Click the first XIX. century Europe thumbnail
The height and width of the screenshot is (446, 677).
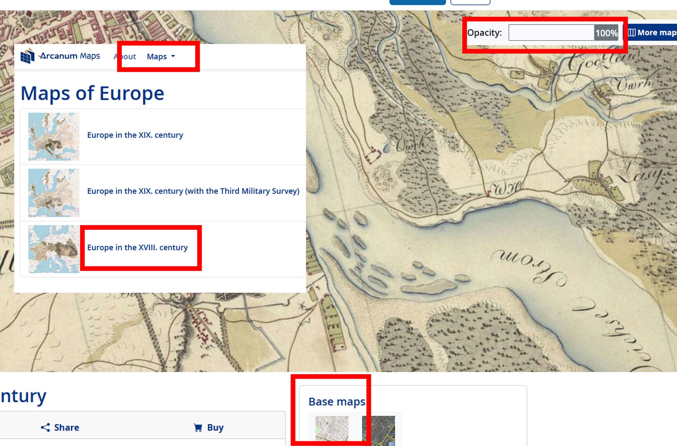pos(53,136)
